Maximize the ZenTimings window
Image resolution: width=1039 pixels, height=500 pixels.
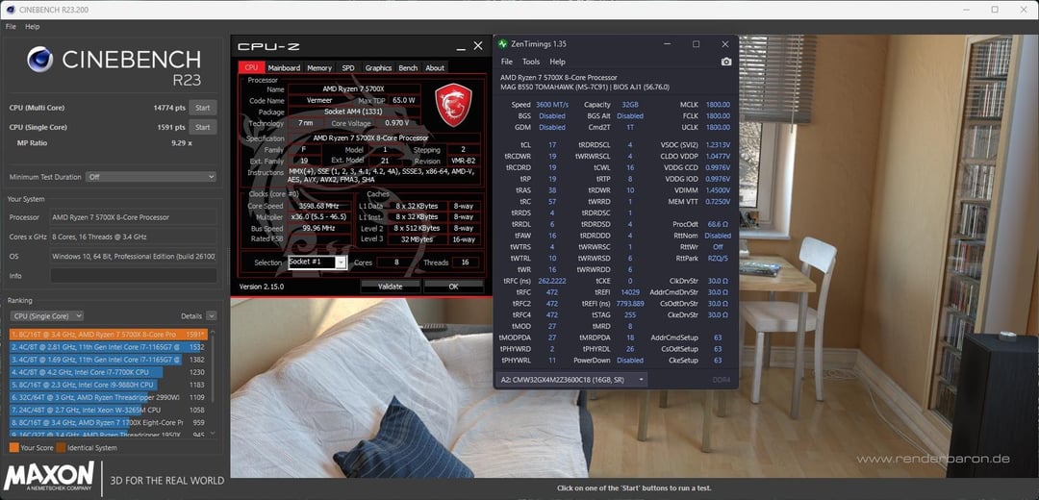[696, 43]
